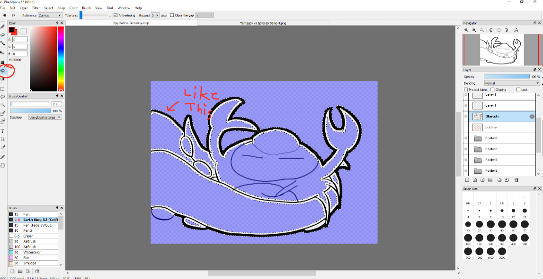The height and width of the screenshot is (279, 543).
Task: Delete the selected layer with trash icon
Action: point(516,180)
